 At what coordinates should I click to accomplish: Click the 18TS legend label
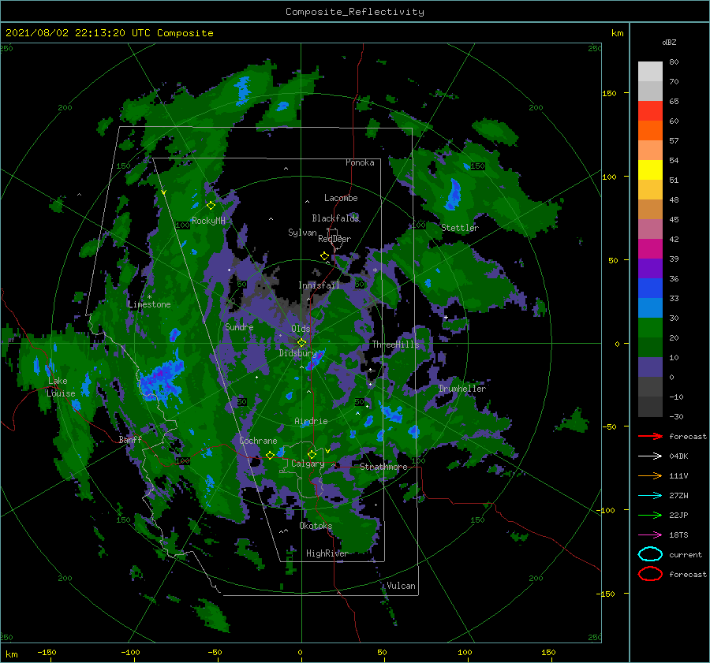[x=678, y=535]
